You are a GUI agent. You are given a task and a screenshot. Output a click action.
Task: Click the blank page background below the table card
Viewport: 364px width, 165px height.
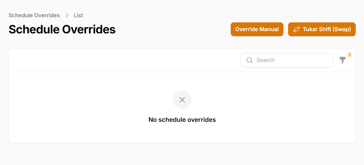click(x=182, y=154)
